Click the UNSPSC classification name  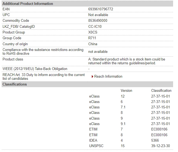96,146
